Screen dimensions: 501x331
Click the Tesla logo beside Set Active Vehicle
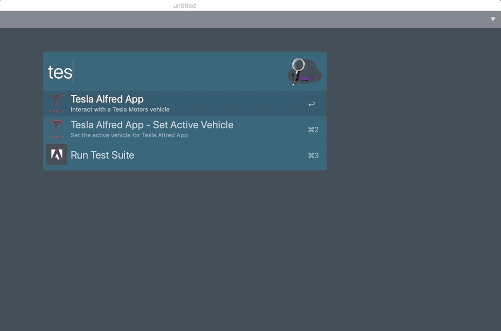click(x=57, y=129)
